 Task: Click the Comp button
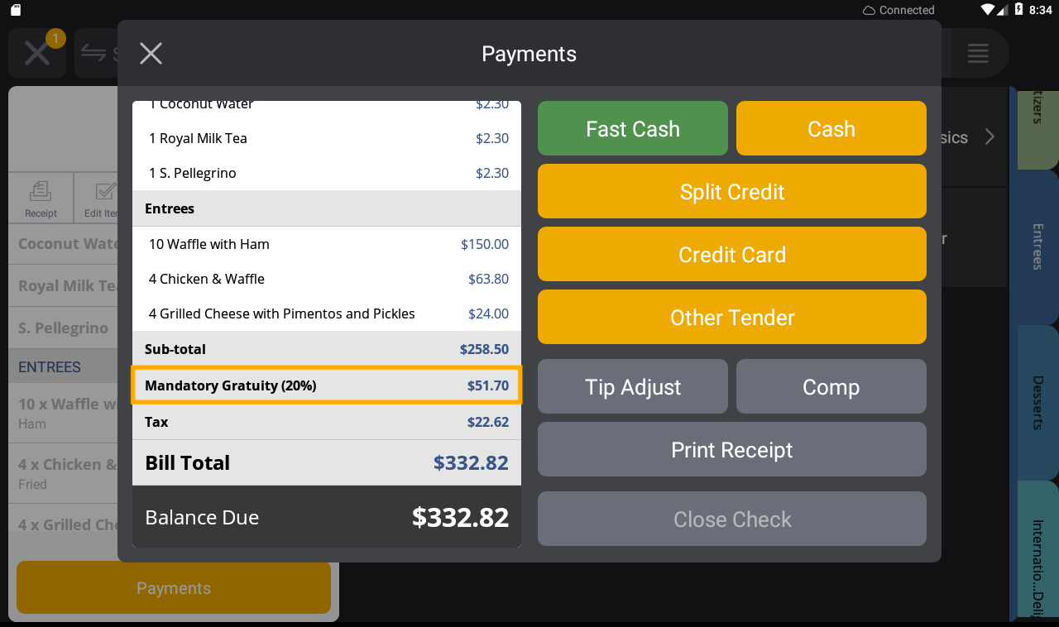coord(831,386)
